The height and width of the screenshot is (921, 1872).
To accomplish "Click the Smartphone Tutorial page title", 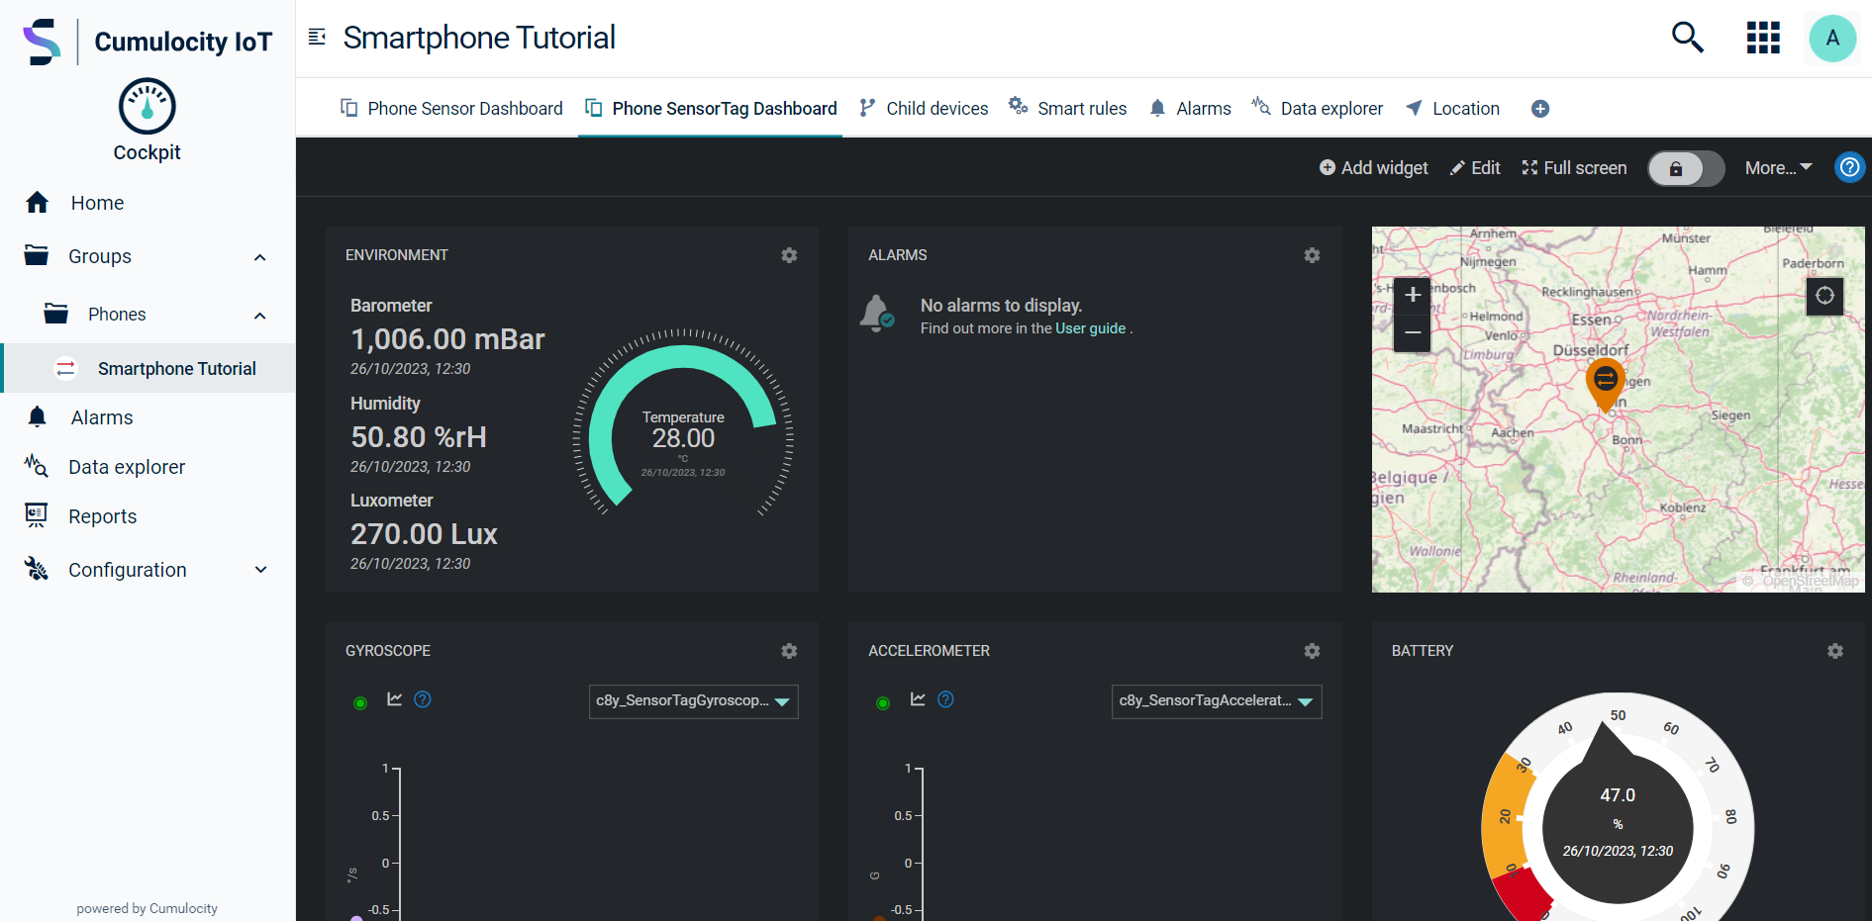I will coord(479,38).
